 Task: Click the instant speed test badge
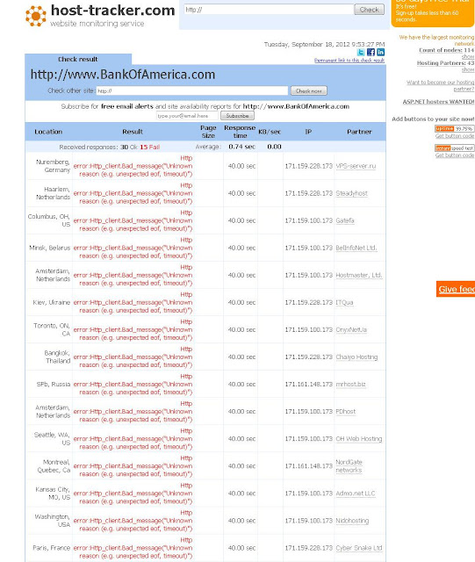click(x=454, y=148)
